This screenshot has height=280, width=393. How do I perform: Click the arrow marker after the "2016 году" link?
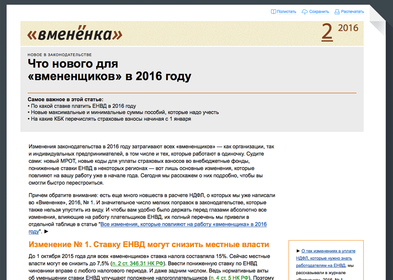point(46,232)
